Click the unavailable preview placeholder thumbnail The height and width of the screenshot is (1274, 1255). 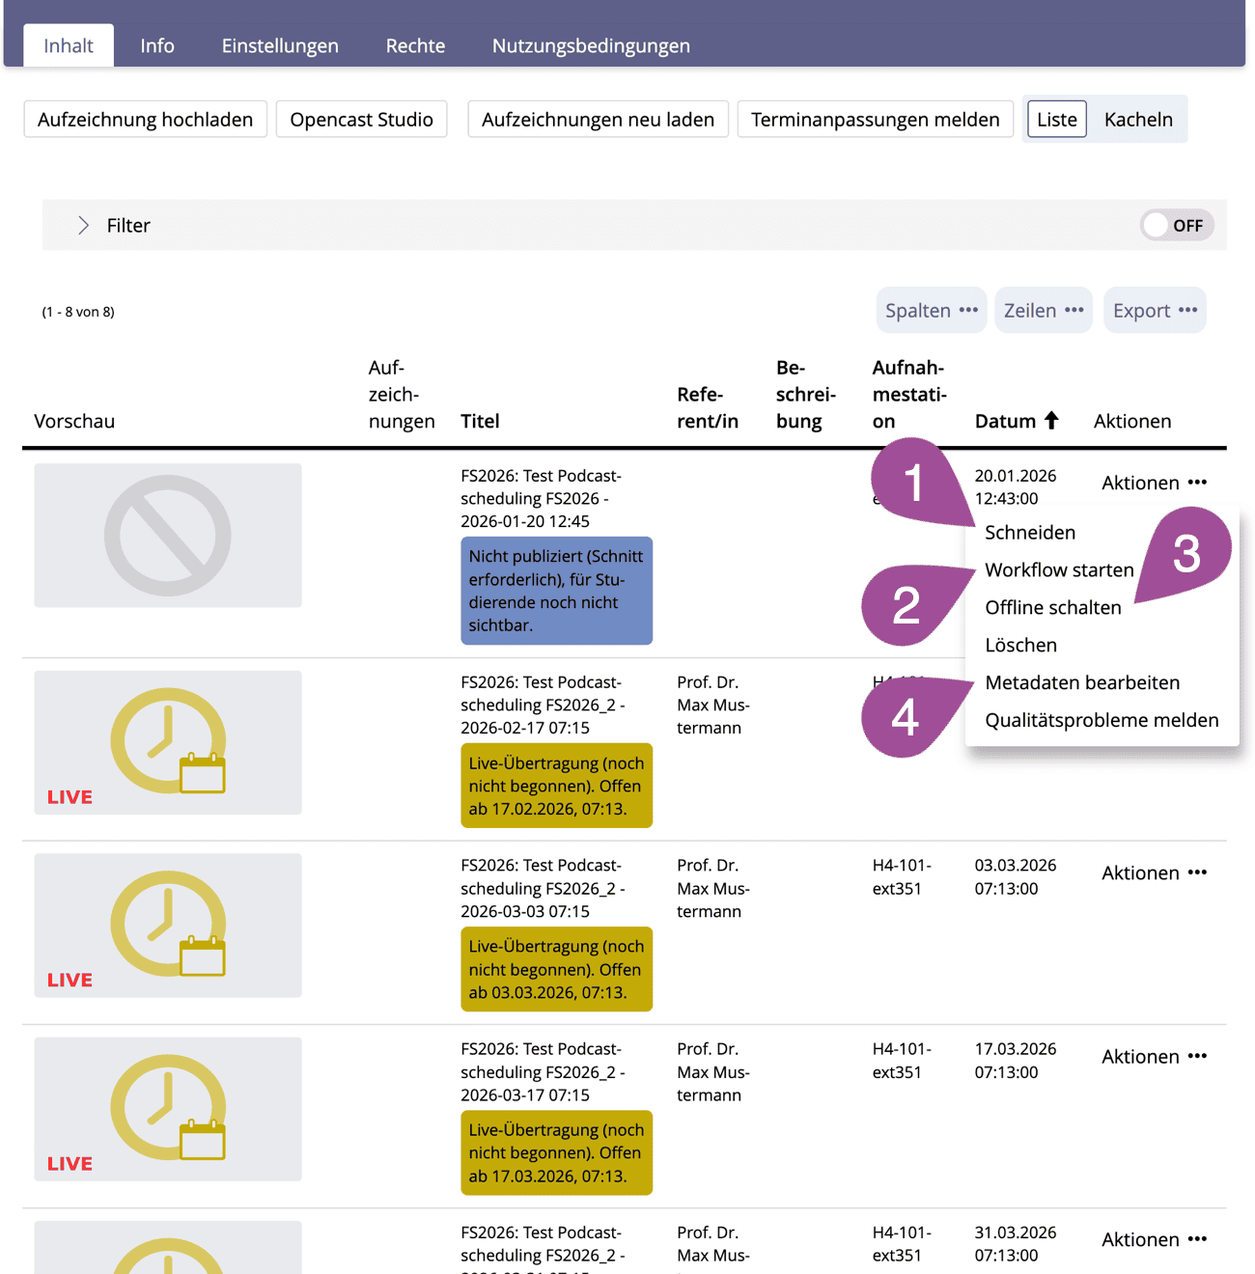point(168,536)
